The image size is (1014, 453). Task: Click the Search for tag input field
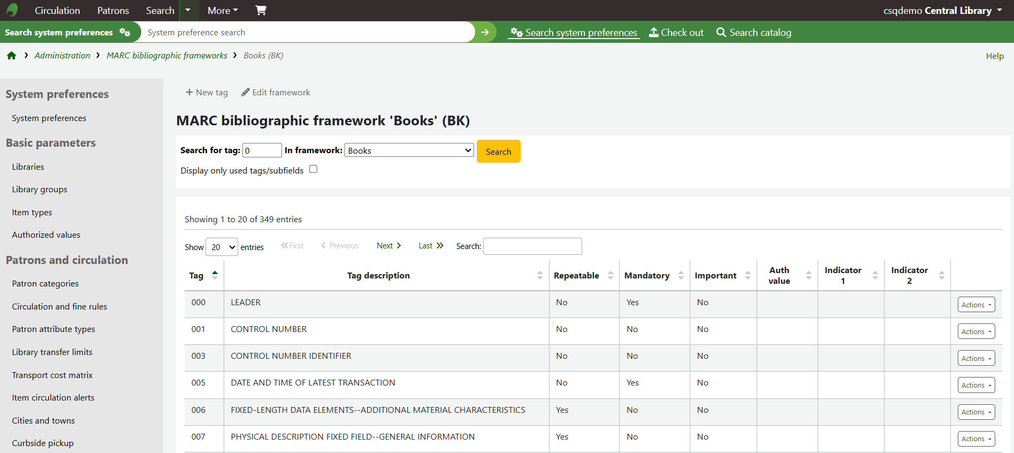(262, 150)
